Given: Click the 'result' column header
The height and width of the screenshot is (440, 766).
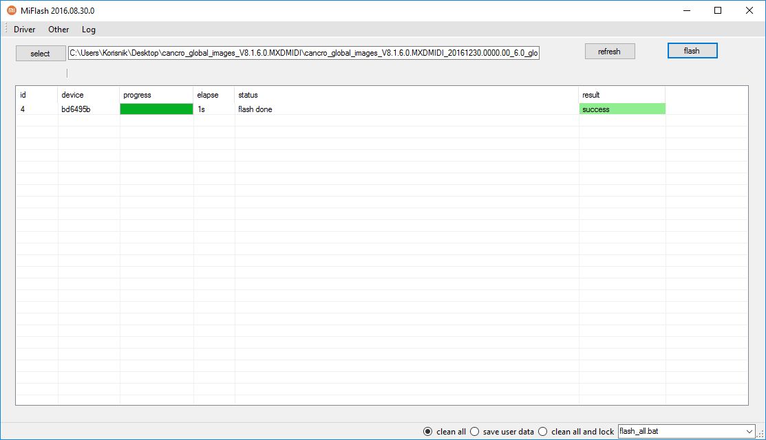Looking at the screenshot, I should point(622,95).
